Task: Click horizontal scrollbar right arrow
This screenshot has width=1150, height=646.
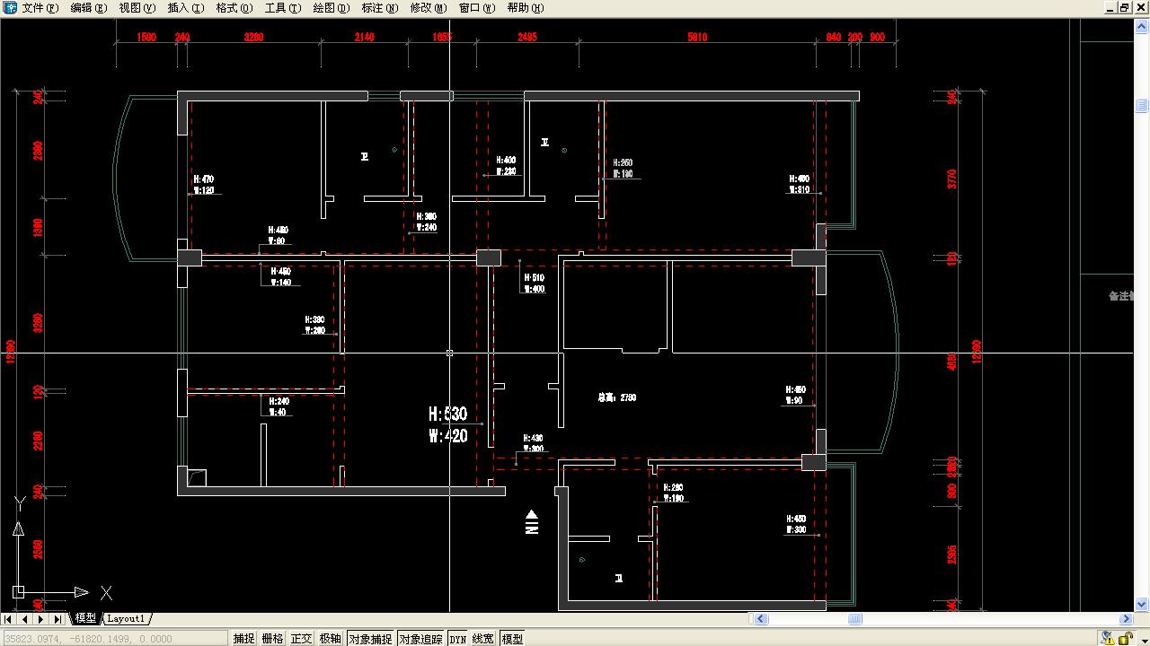Action: click(1127, 619)
